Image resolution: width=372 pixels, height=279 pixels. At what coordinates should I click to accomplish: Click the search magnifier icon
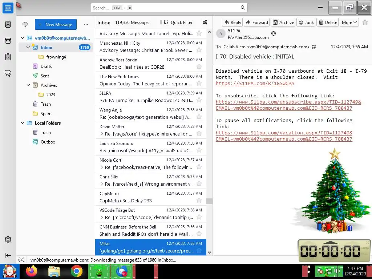tap(243, 8)
